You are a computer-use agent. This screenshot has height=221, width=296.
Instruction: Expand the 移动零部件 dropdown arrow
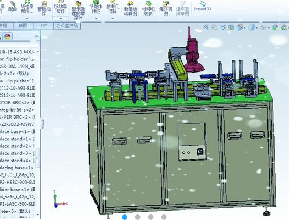tap(60, 19)
